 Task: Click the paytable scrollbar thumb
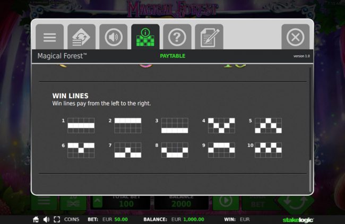coord(310,176)
